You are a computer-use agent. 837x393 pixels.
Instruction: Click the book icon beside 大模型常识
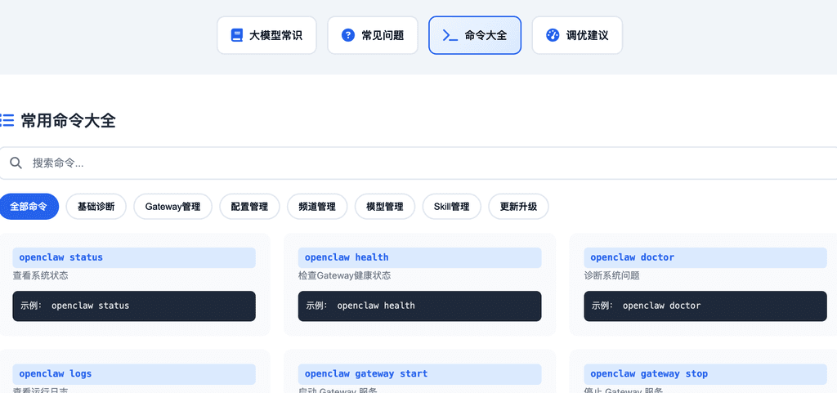coord(237,35)
